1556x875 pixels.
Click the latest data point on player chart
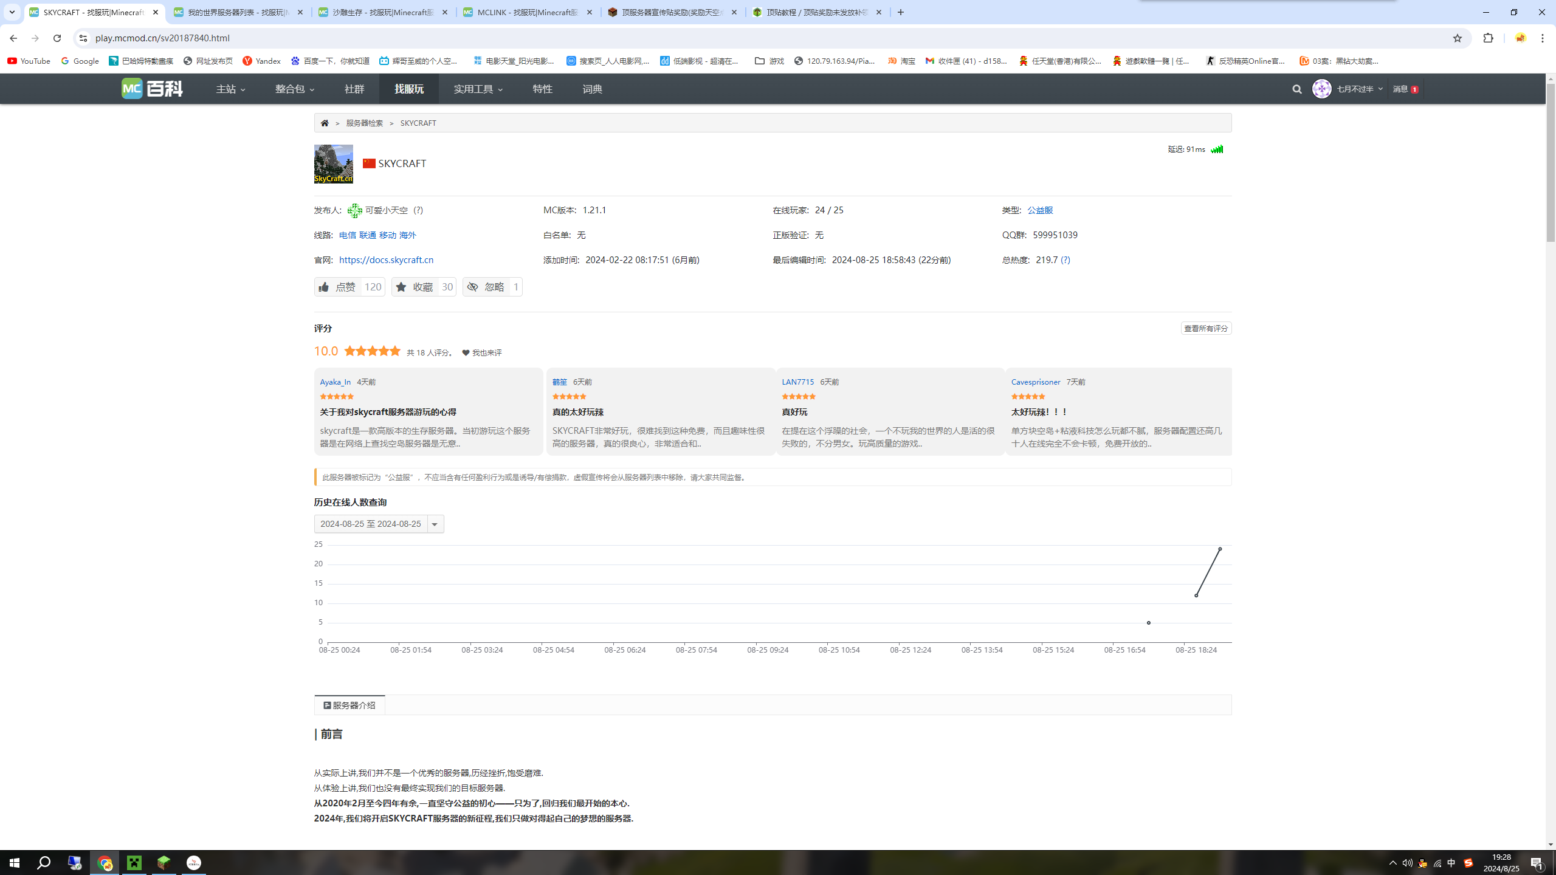[x=1220, y=549]
